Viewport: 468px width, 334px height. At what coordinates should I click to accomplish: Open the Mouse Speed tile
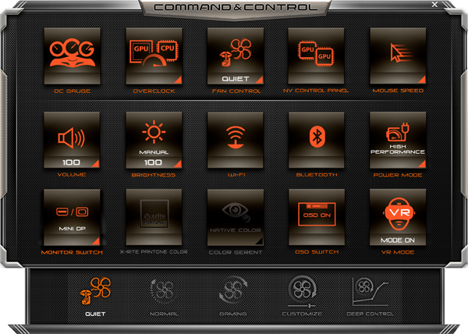pos(396,55)
